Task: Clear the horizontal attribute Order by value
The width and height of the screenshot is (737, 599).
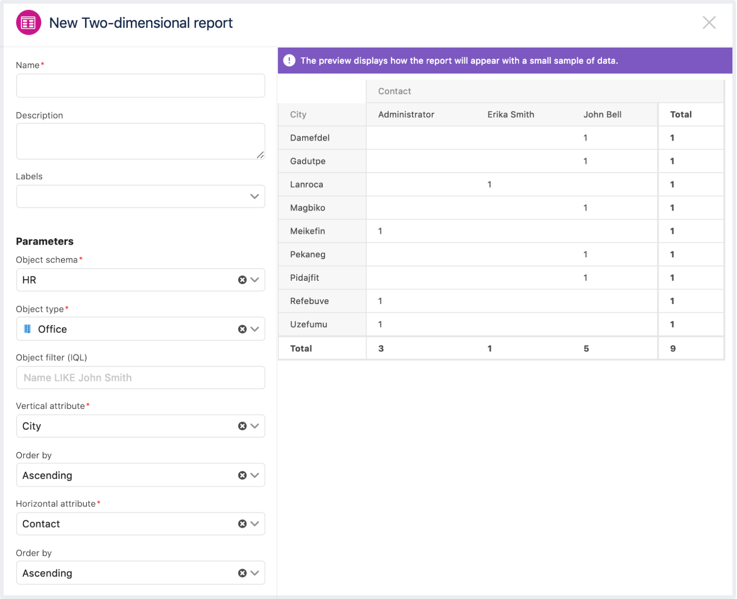Action: pos(242,573)
